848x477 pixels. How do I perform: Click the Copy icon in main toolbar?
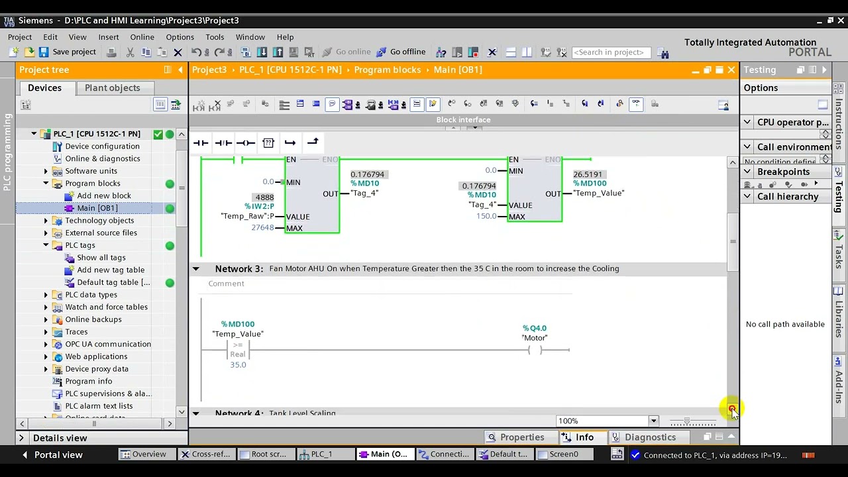[x=146, y=52]
